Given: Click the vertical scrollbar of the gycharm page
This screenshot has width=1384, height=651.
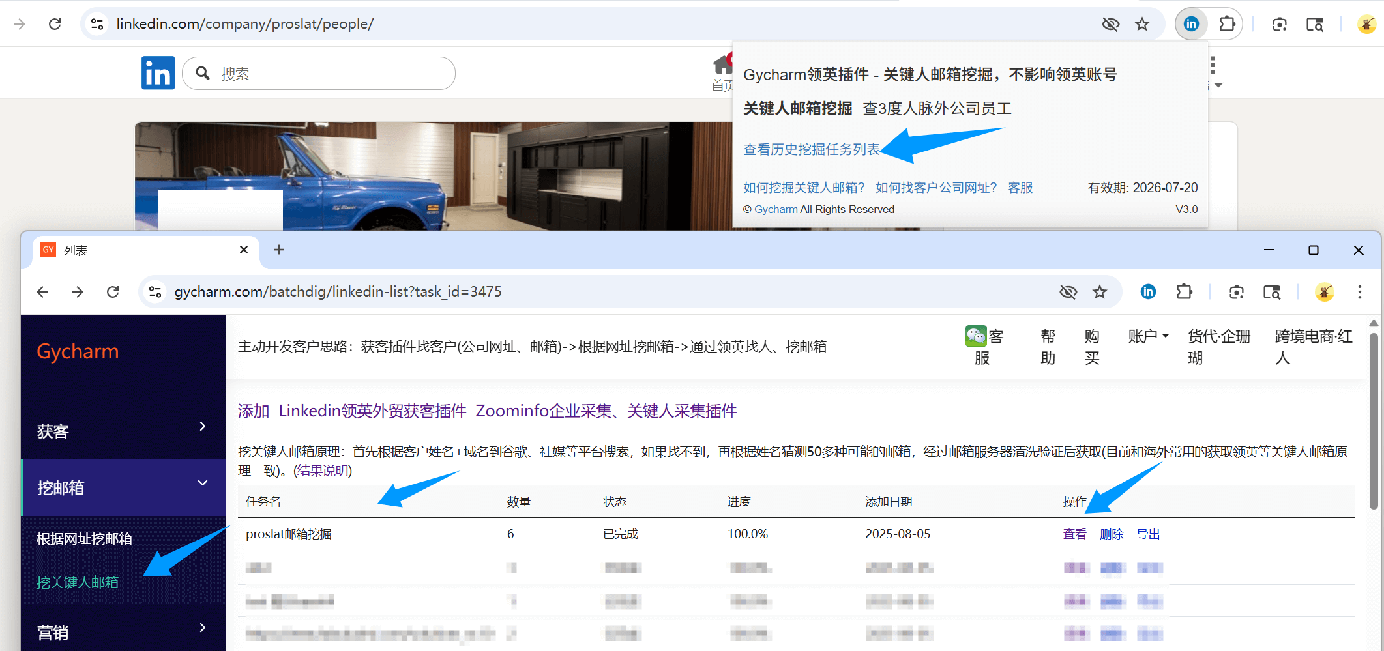Looking at the screenshot, I should pos(1373,421).
